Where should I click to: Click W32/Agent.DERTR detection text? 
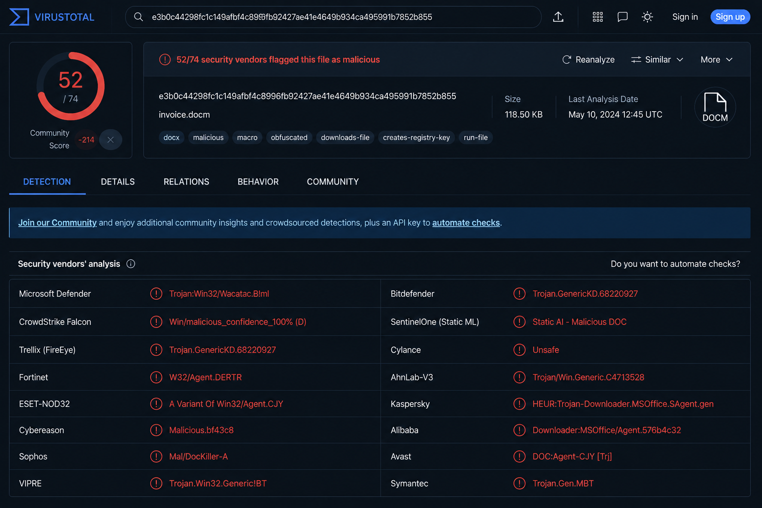click(x=205, y=378)
